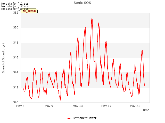Click the EE_Temp annotation label
Screen dimensions: 165x123
(29, 11)
